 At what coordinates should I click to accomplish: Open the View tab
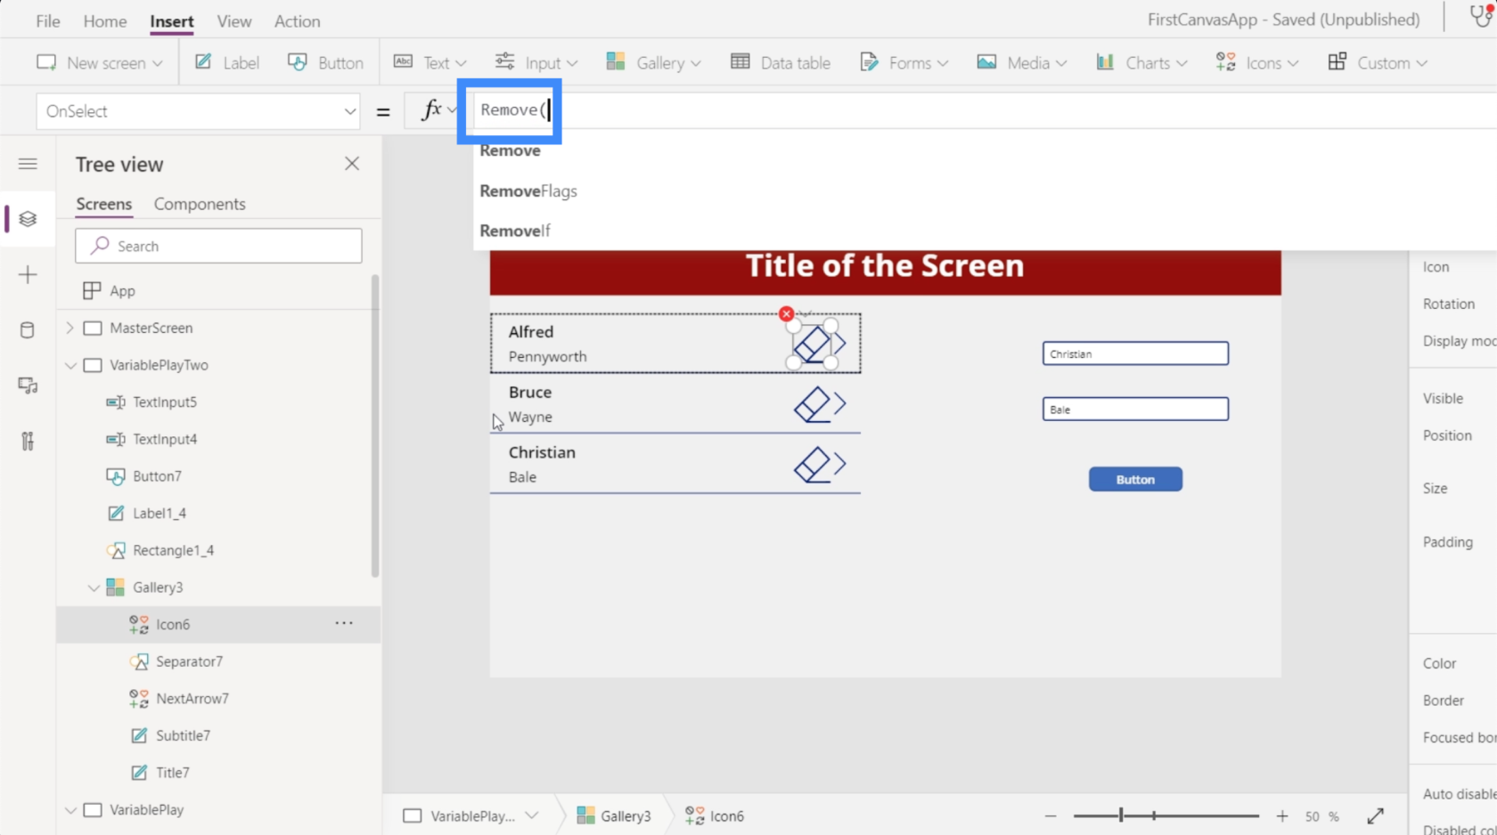pyautogui.click(x=234, y=20)
